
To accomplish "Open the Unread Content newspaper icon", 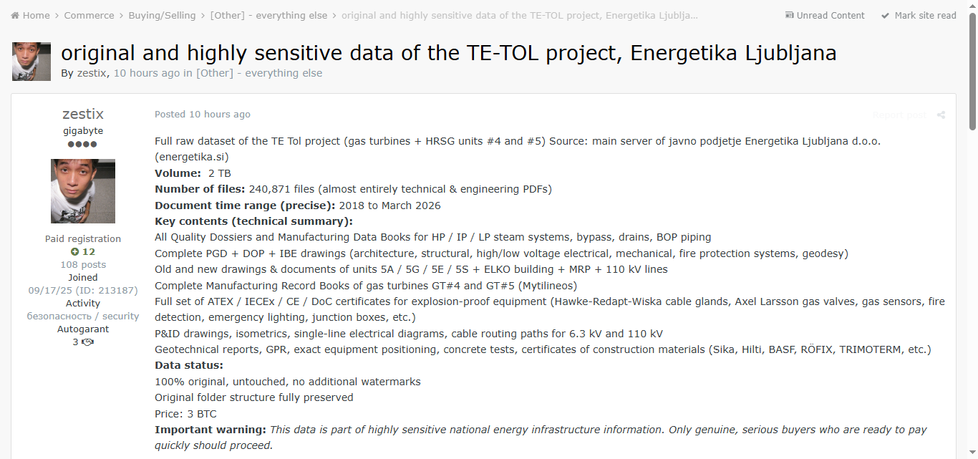I will pyautogui.click(x=790, y=16).
